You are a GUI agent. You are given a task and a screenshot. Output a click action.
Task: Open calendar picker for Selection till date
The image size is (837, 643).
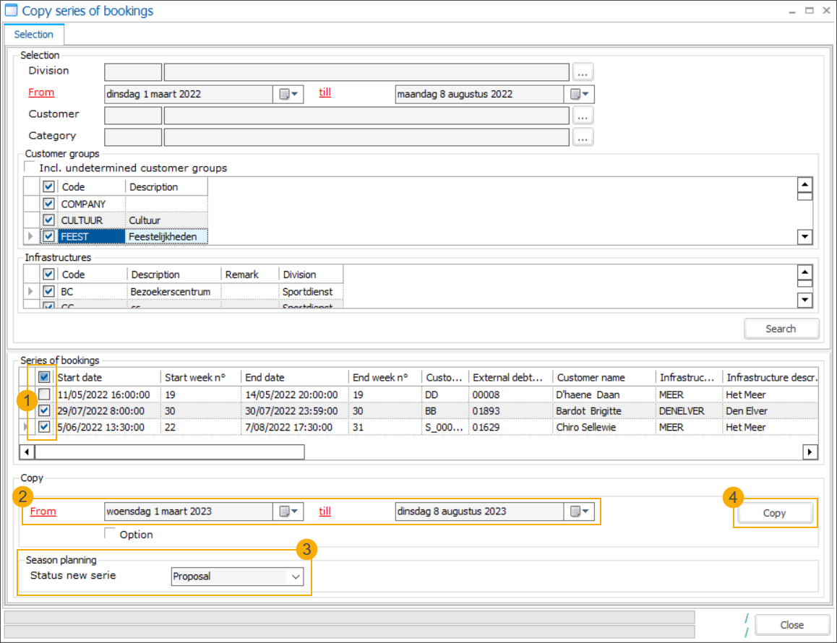580,94
